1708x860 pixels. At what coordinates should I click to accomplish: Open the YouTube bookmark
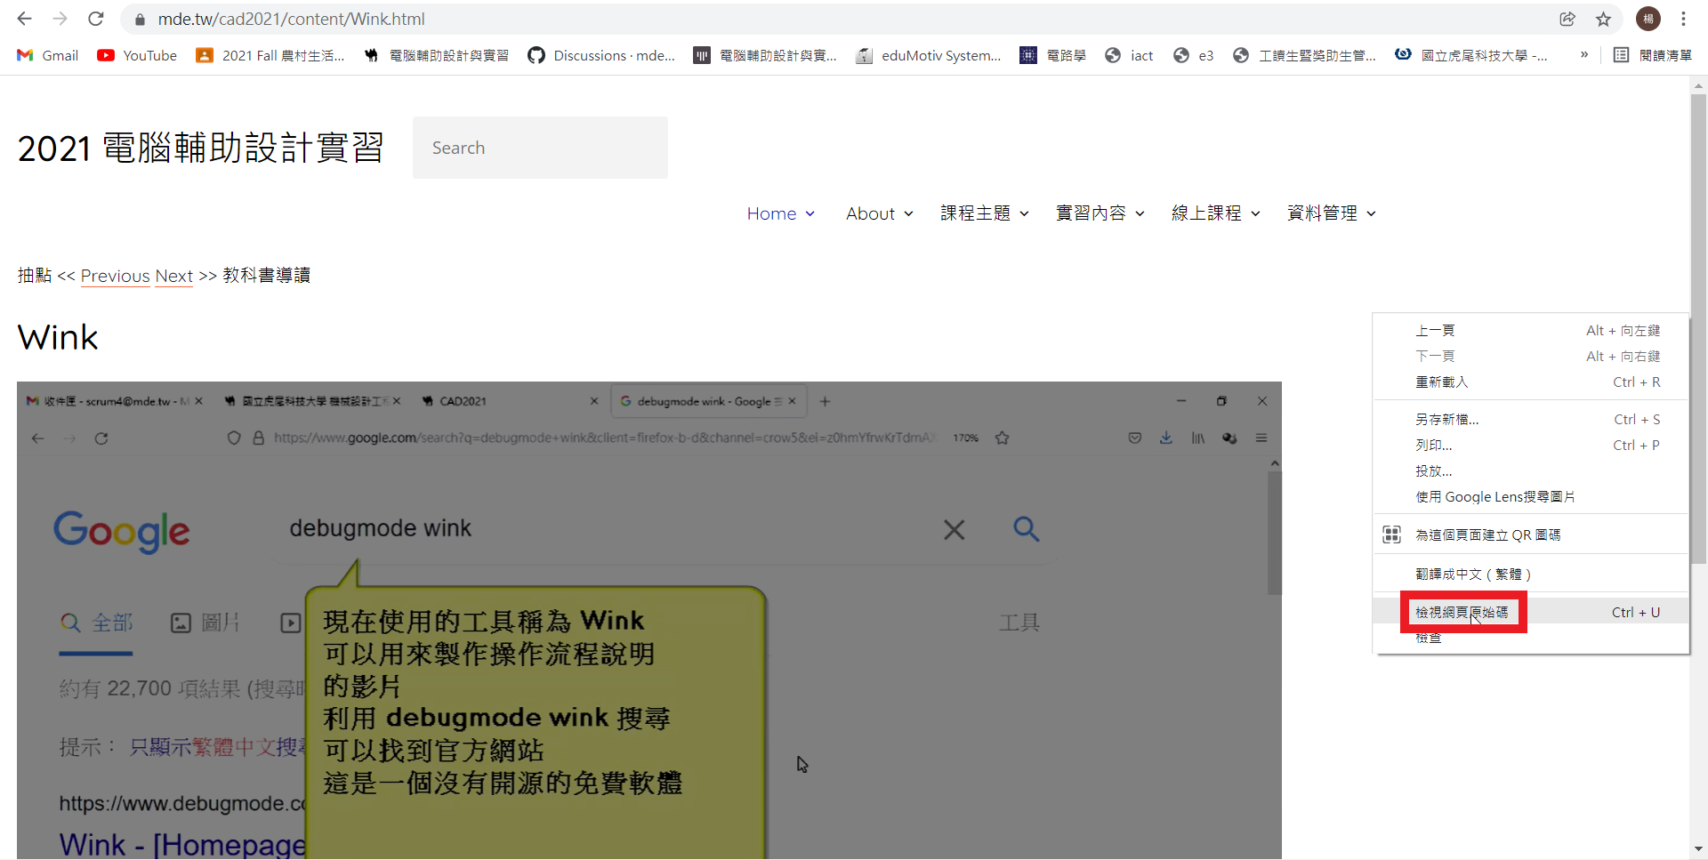click(137, 55)
